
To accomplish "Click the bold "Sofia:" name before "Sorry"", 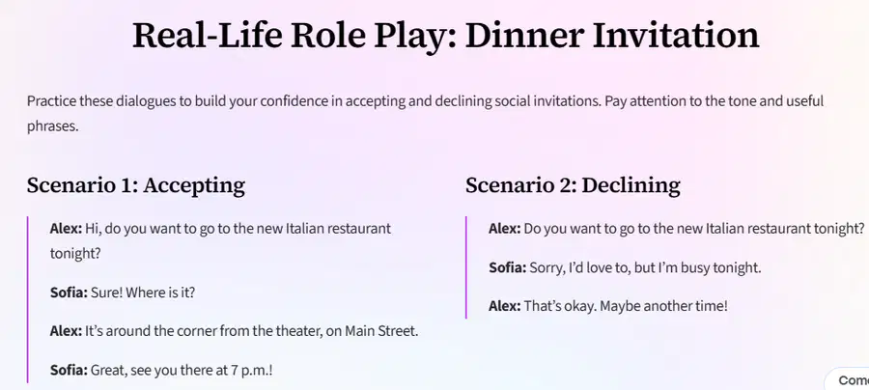I will pyautogui.click(x=507, y=267).
